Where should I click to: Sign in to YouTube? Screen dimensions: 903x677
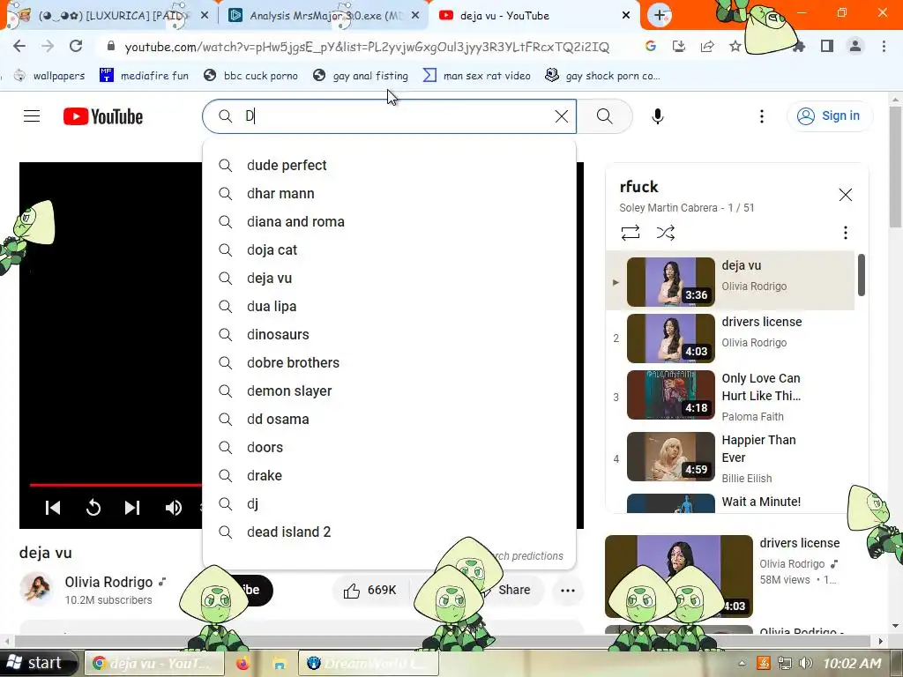click(830, 115)
